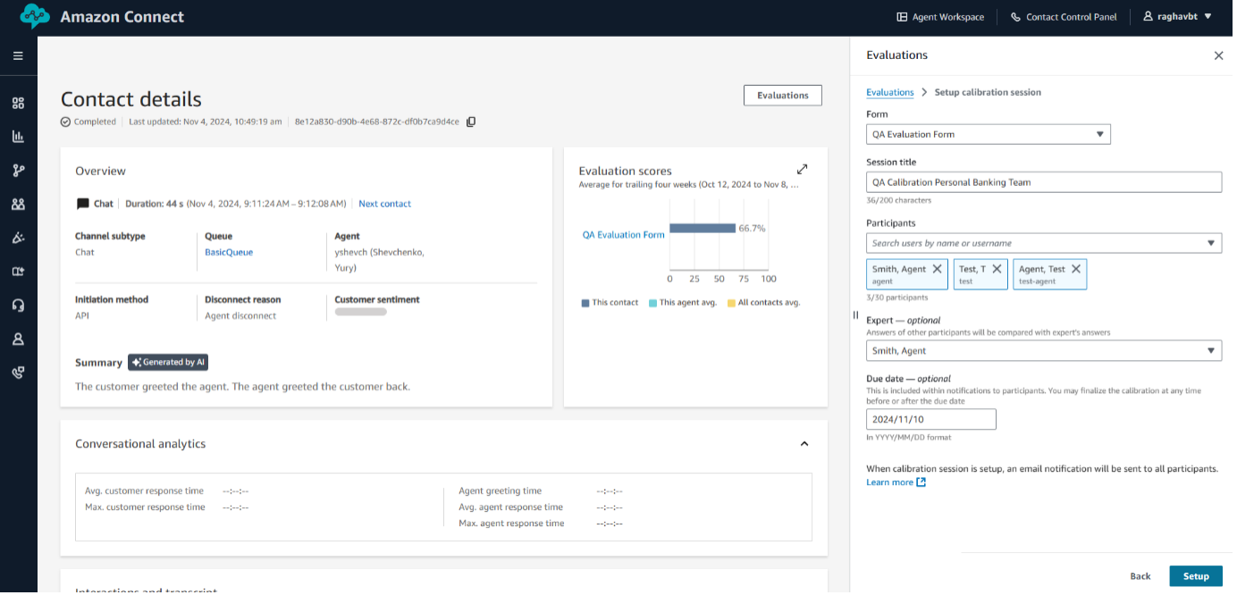Click the Amazon Connect cloud logo
1237x595 pixels.
(35, 16)
